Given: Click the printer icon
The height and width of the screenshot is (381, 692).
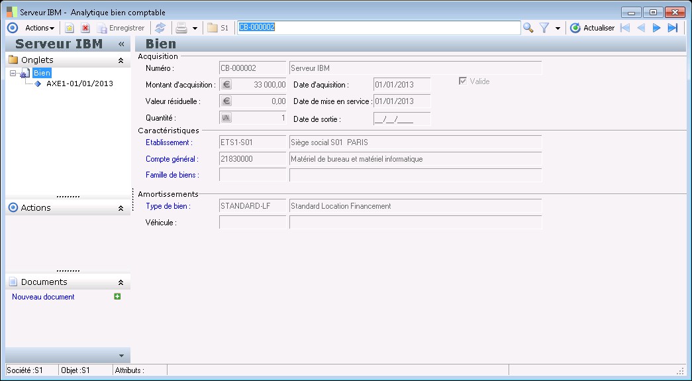Looking at the screenshot, I should [181, 28].
